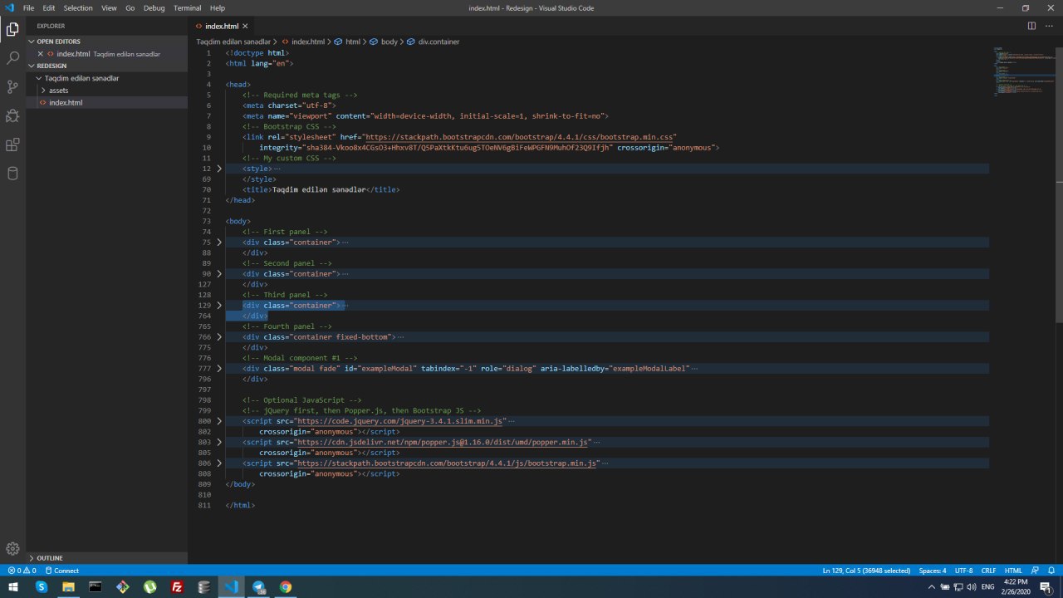Open errors and warnings problems indicator
The width and height of the screenshot is (1063, 598).
pos(22,571)
